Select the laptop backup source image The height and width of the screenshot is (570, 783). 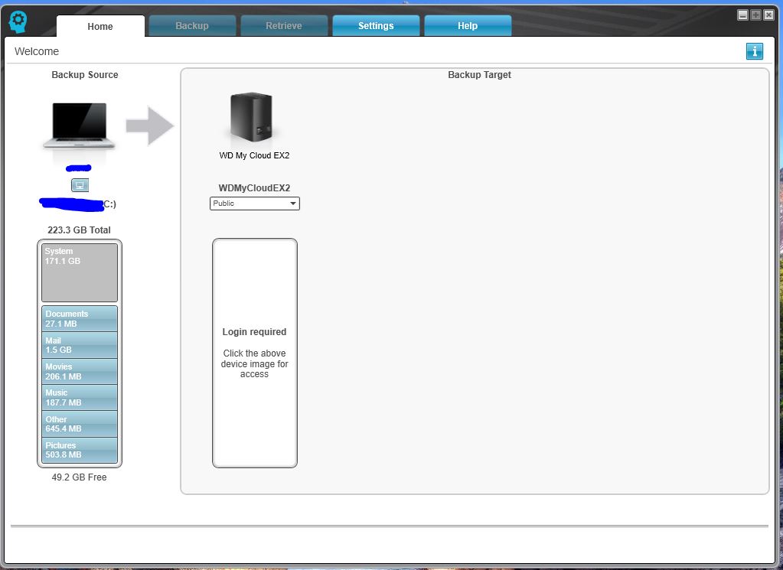click(80, 125)
